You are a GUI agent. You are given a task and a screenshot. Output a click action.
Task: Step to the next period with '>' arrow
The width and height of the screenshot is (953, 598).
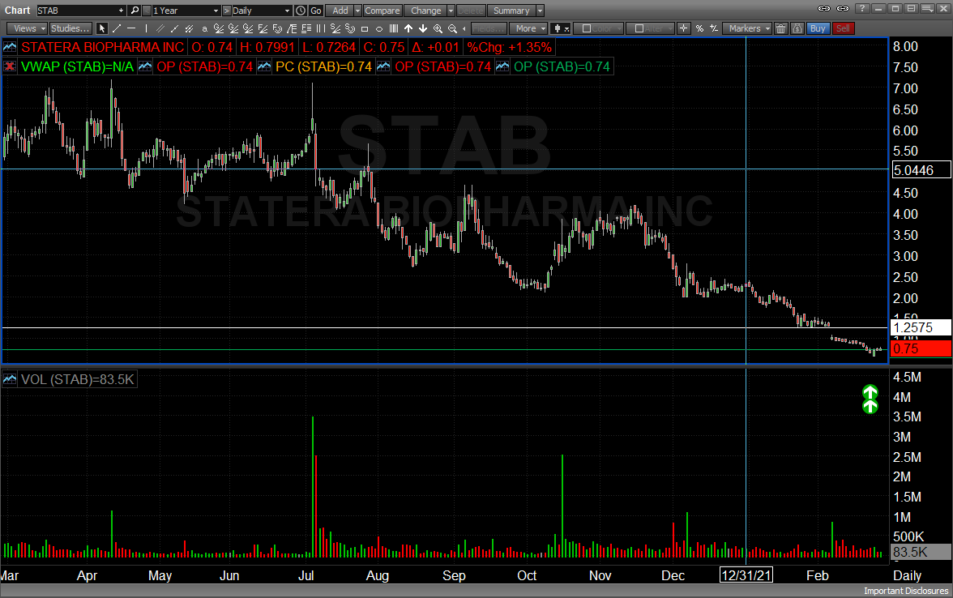(226, 11)
